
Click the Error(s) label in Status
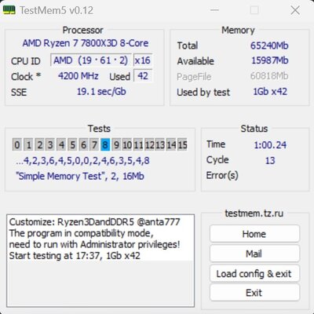point(222,175)
